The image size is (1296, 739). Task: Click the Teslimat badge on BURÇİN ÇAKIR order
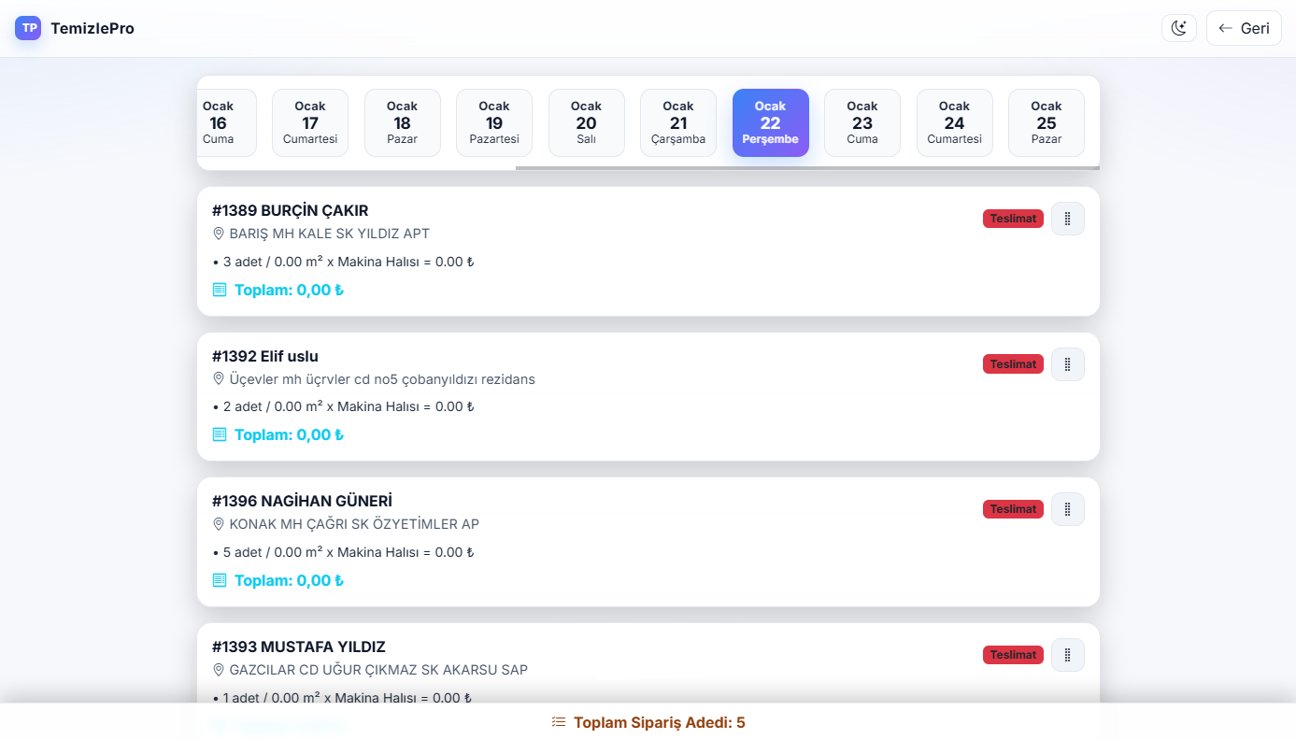(x=1013, y=219)
